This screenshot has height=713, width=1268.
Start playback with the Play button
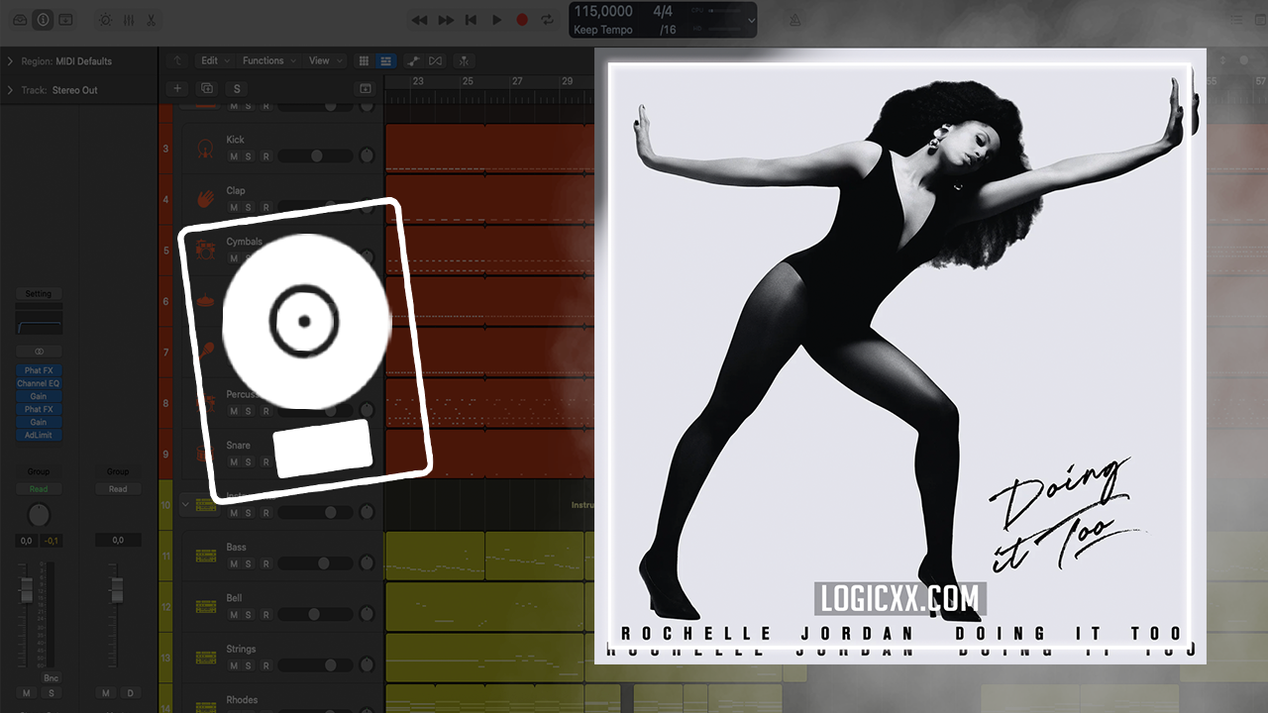(496, 20)
